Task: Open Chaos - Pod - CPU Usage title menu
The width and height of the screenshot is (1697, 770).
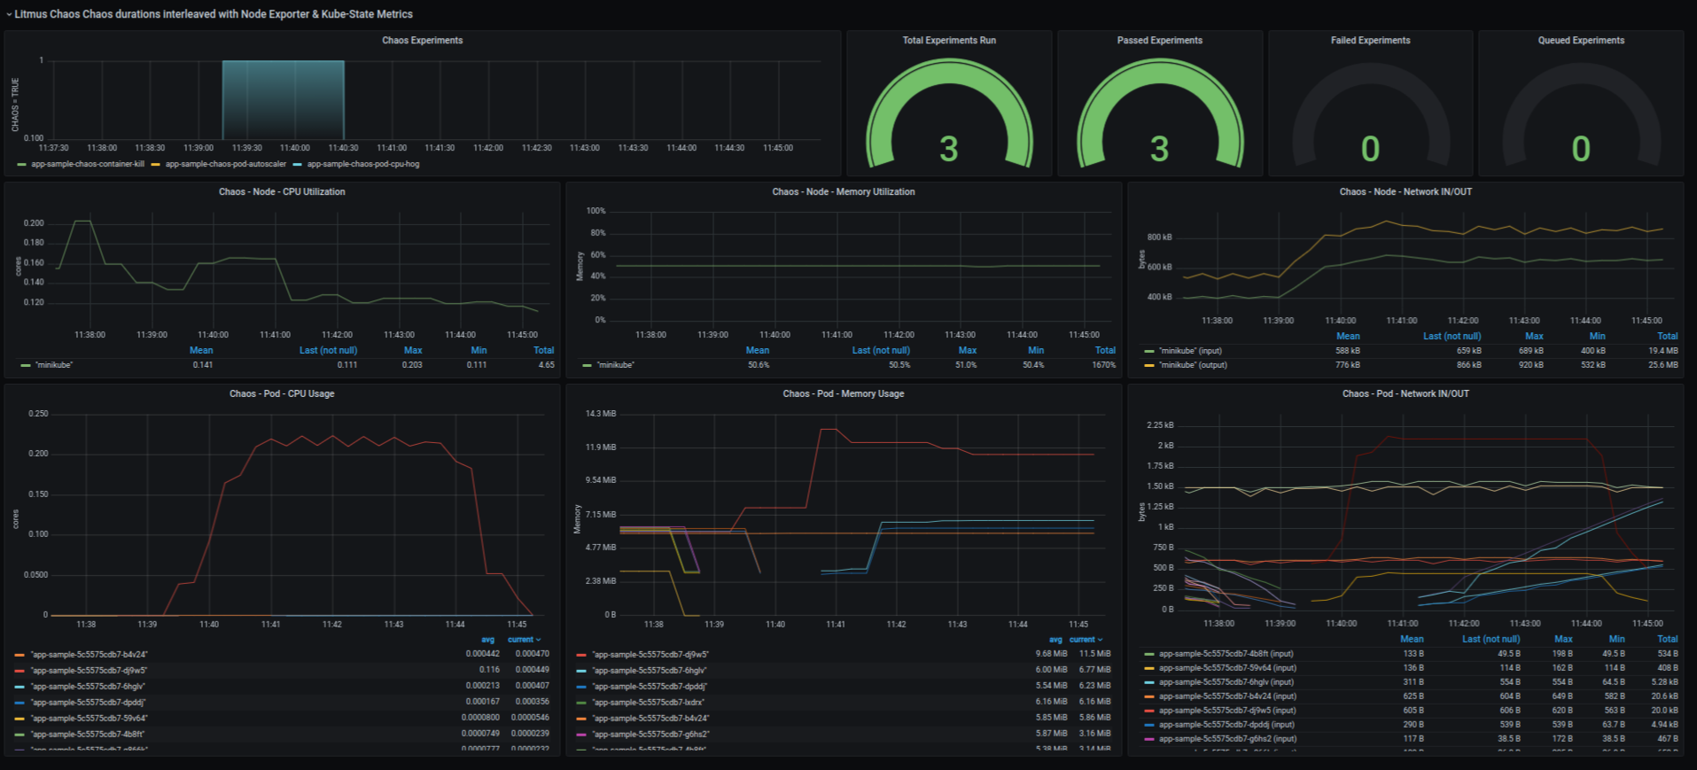Action: tap(282, 394)
